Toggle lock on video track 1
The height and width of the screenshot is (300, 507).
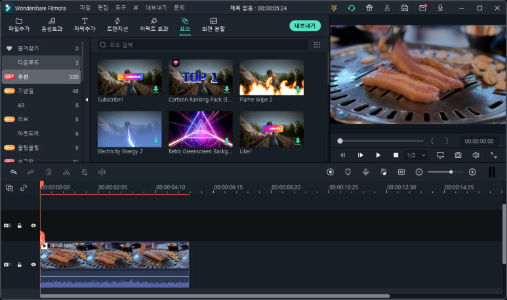(20, 265)
